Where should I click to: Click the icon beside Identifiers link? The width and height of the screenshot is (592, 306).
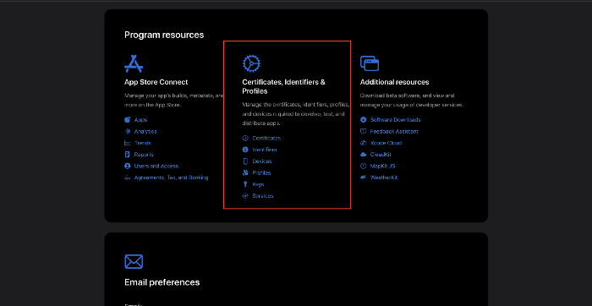tap(245, 150)
